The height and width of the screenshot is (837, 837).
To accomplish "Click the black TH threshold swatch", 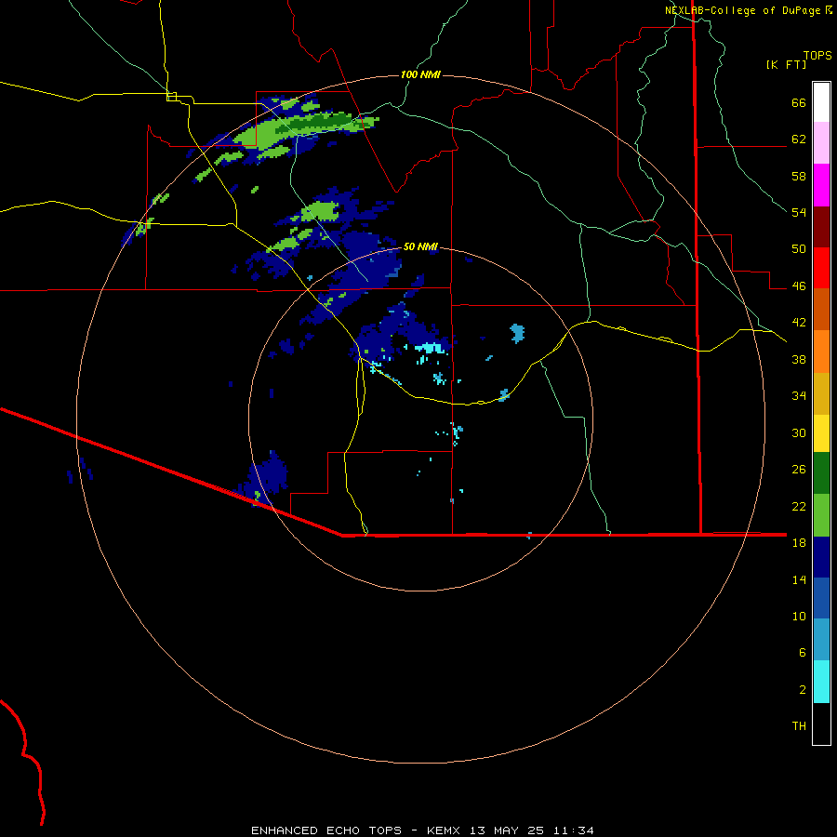I will coord(821,724).
